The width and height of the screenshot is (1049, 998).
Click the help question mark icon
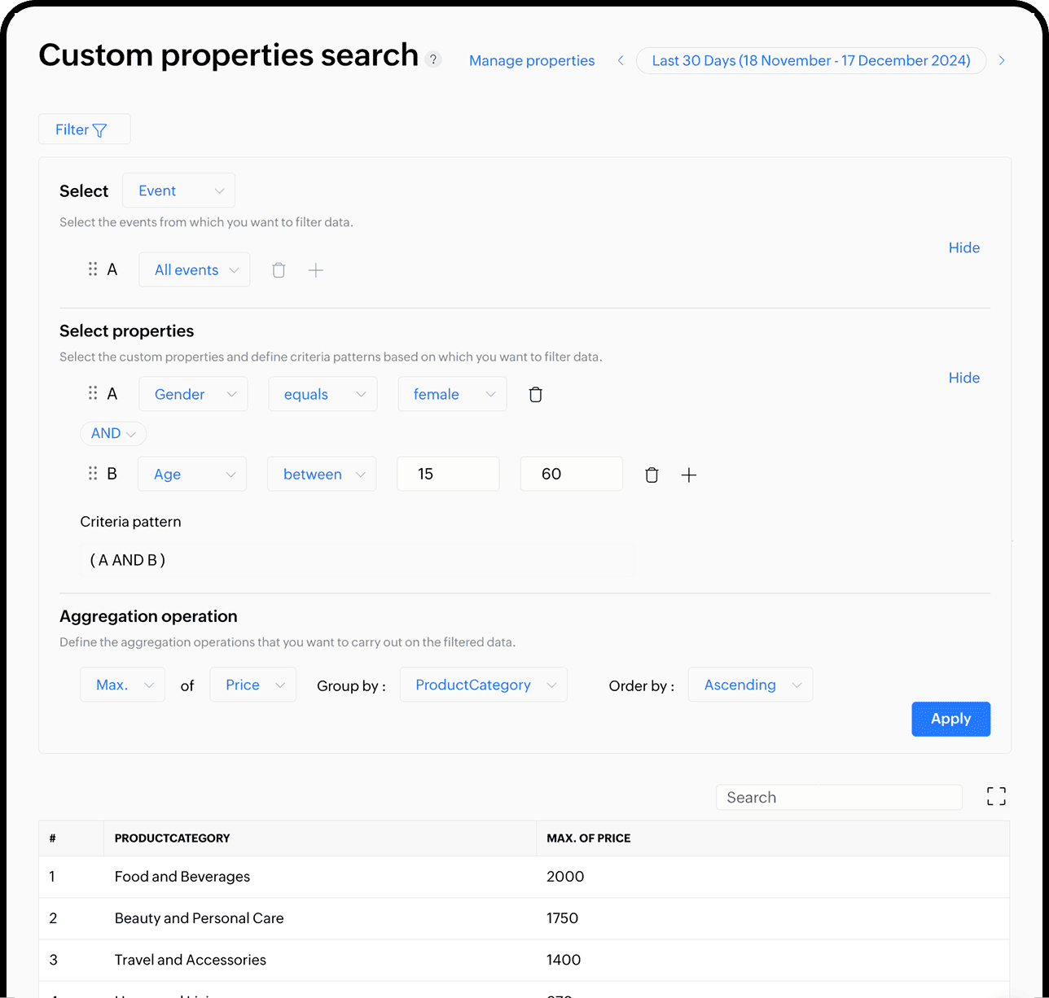pyautogui.click(x=433, y=59)
